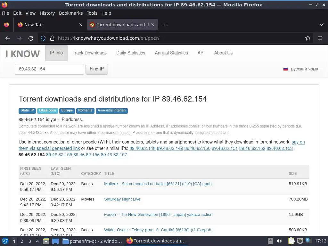Close the New Tab tab
Viewport: 328px width, 246px height.
point(81,25)
